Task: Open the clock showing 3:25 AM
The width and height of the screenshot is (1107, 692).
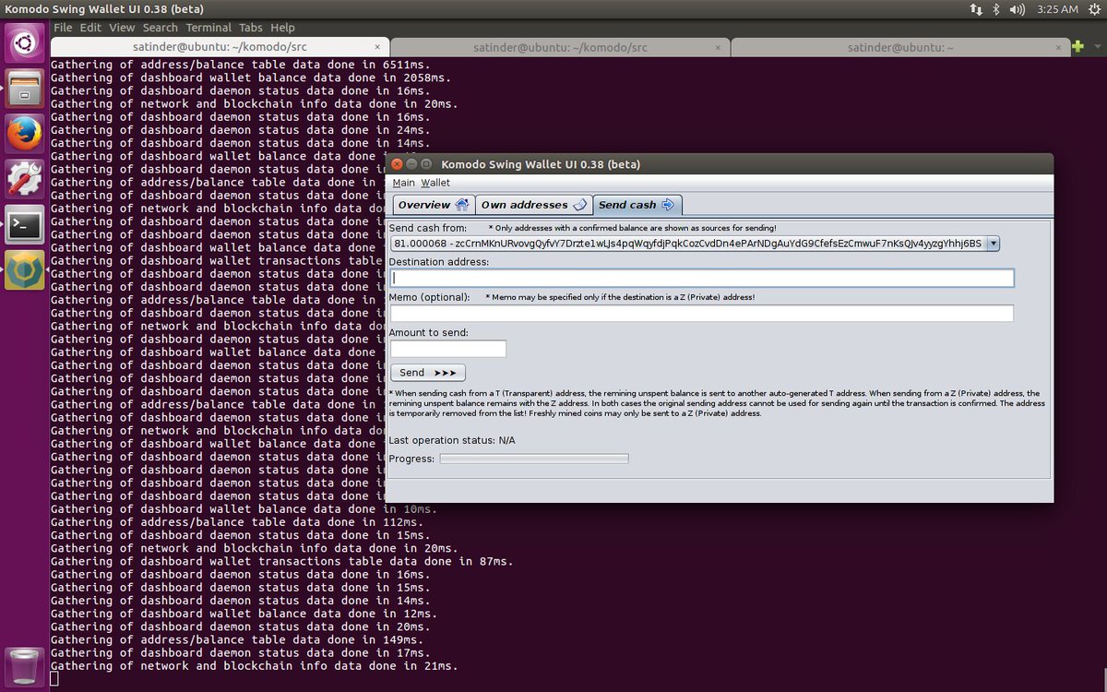Action: (1057, 9)
